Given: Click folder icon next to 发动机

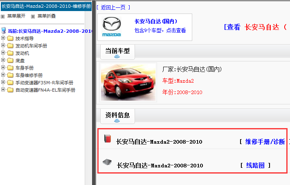Looking at the screenshot, I should point(10,53).
